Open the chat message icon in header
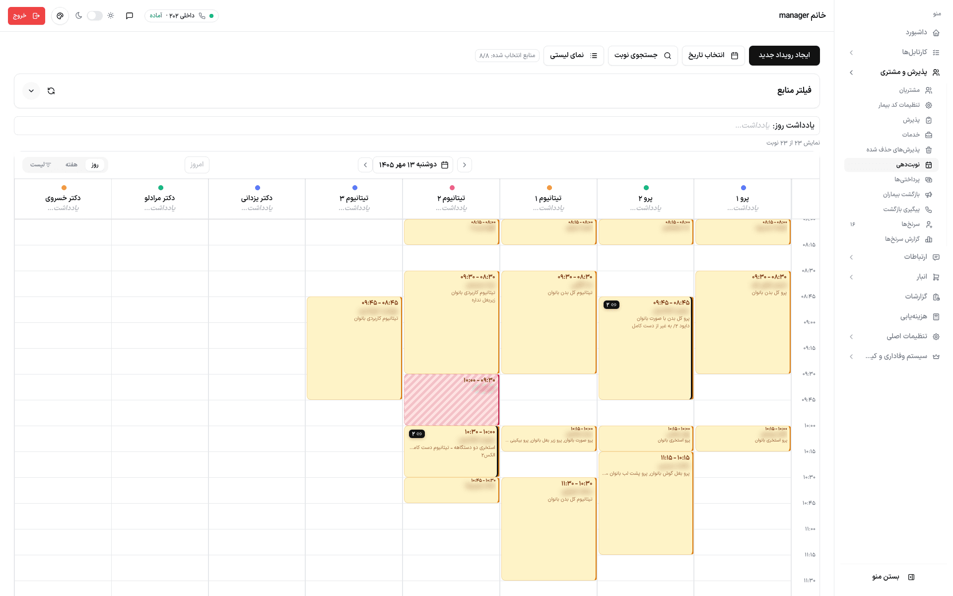The image size is (953, 596). tap(130, 16)
